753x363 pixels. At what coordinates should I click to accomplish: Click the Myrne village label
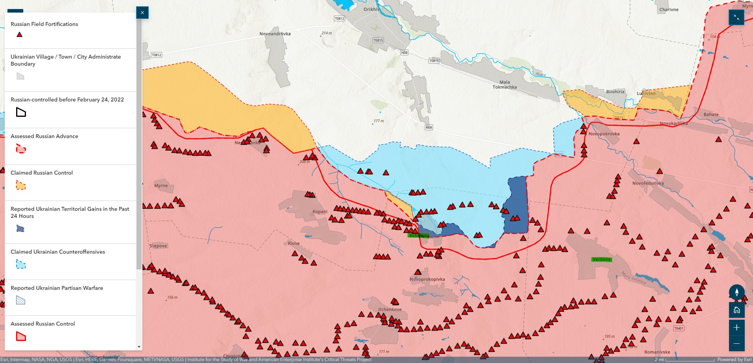pyautogui.click(x=161, y=186)
